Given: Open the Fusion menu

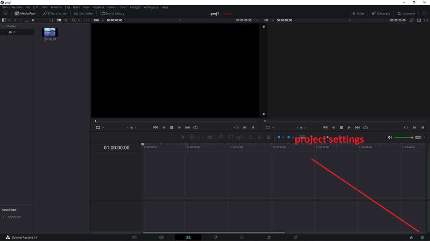Looking at the screenshot, I should [112, 7].
